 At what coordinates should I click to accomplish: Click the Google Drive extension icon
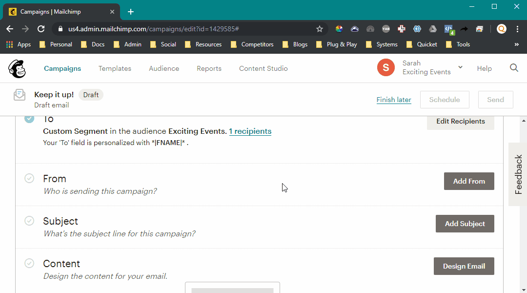[x=432, y=29]
